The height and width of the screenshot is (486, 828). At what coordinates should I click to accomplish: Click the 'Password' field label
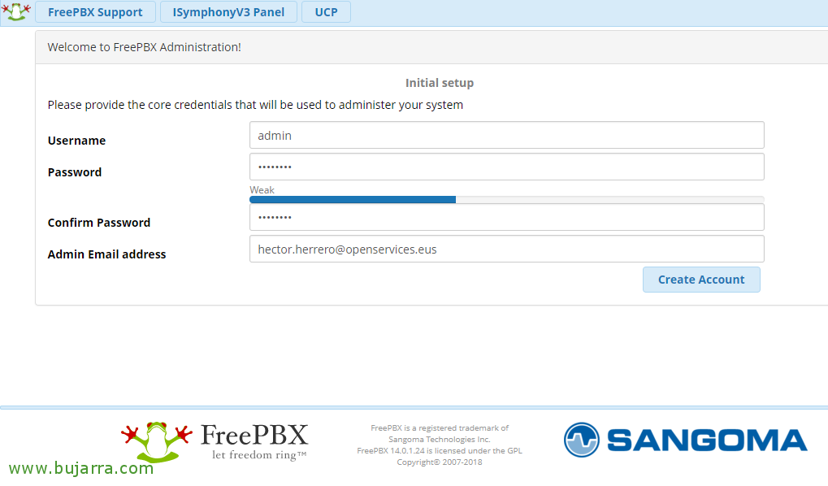point(75,172)
